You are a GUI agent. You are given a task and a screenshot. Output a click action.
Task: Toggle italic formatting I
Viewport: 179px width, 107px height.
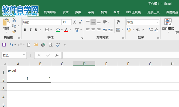pyautogui.click(x=30, y=30)
